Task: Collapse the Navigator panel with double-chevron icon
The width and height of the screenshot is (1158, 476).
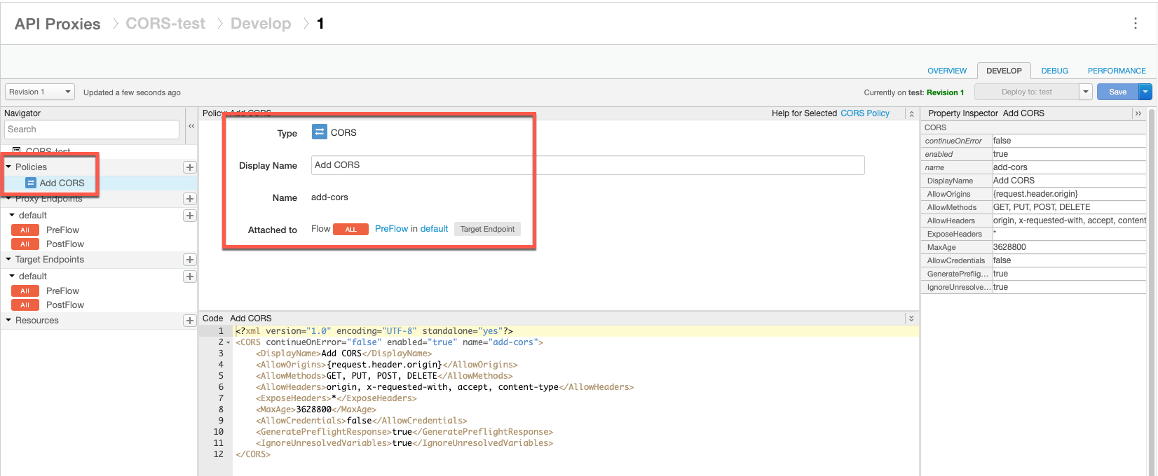Action: (191, 127)
